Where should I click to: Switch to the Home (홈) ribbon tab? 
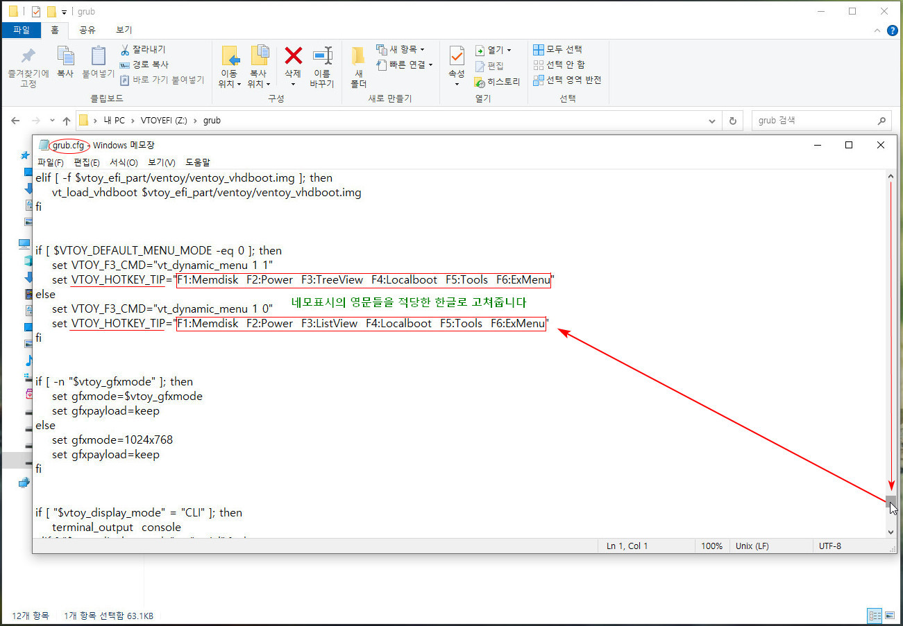click(x=55, y=30)
